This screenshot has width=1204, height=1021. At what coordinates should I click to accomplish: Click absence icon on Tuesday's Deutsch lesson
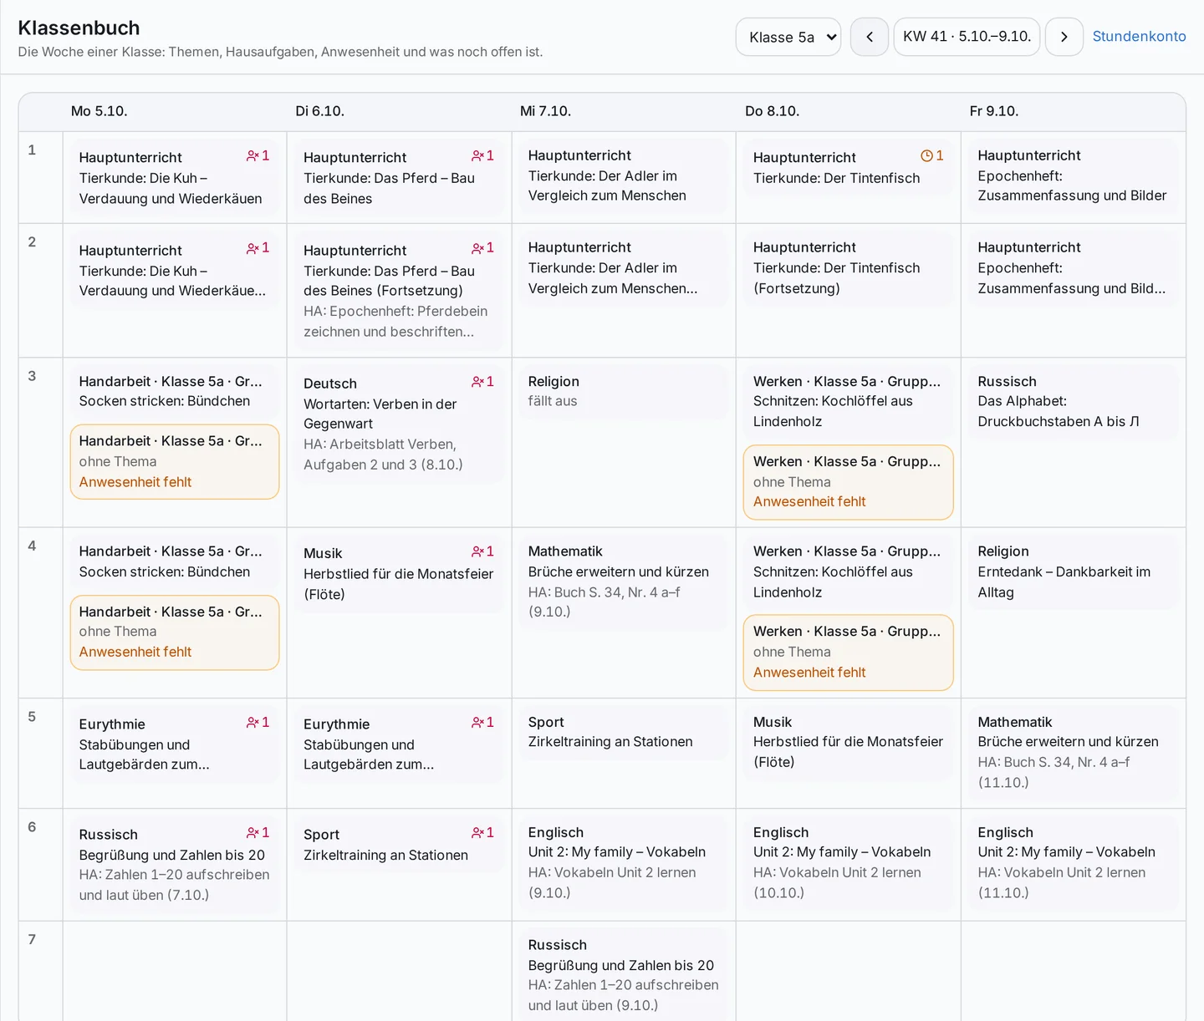pyautogui.click(x=482, y=382)
